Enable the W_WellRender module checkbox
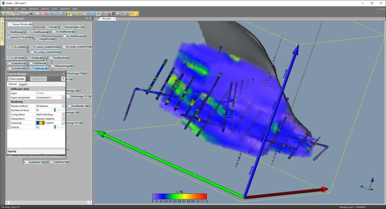The image size is (386, 209). [54, 32]
